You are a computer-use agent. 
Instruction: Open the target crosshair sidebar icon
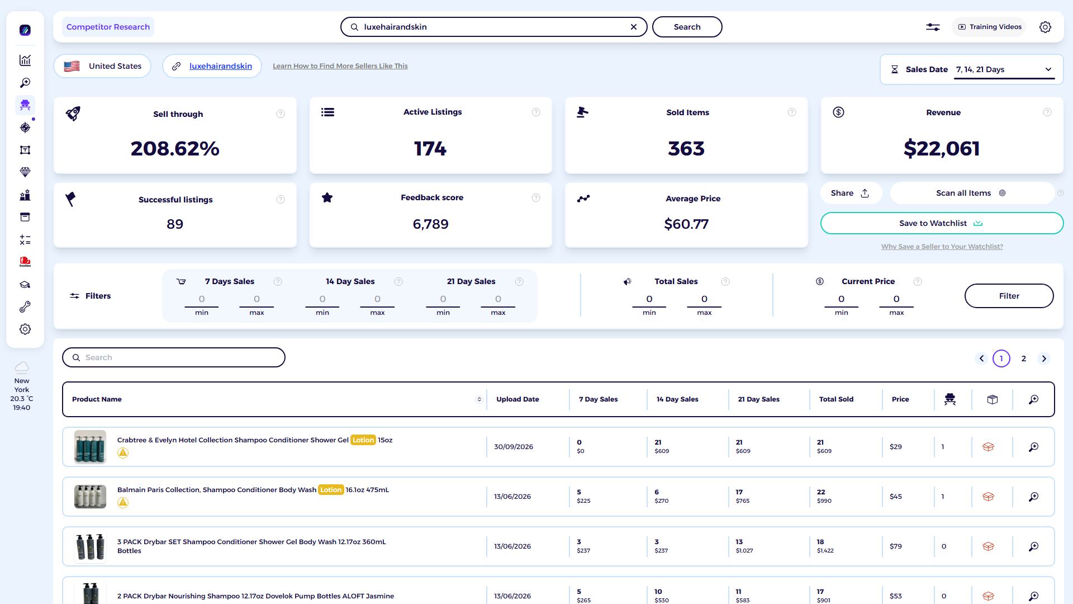point(25,128)
